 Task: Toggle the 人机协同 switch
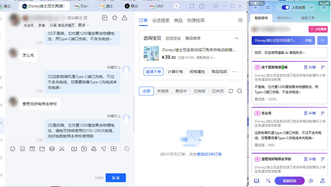tap(285, 8)
